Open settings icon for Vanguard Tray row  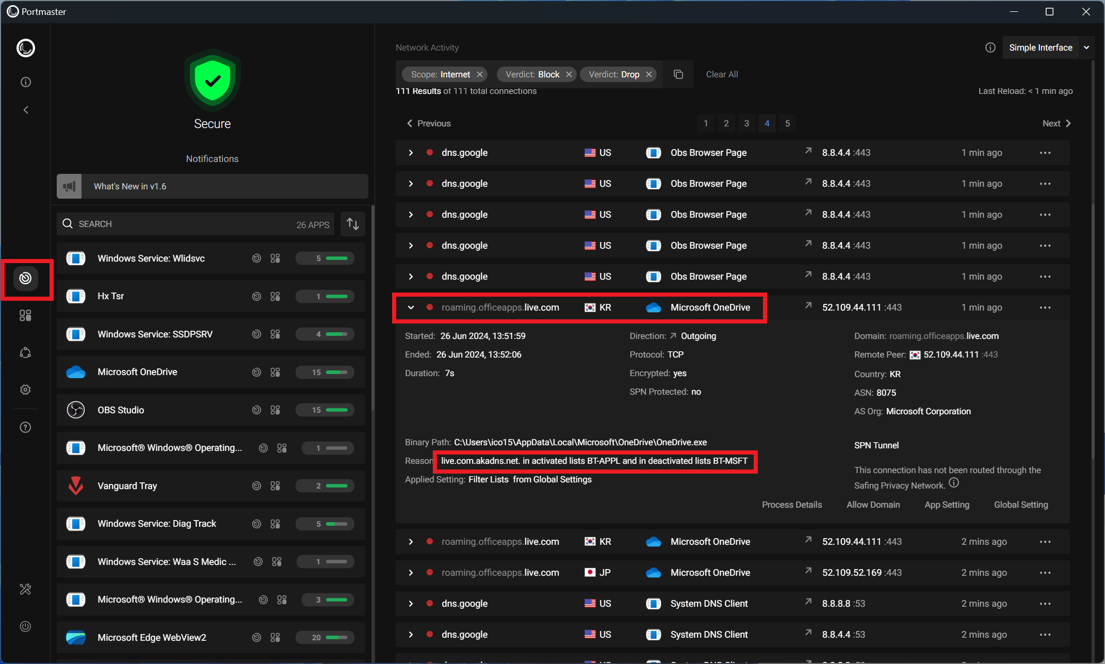[x=275, y=485]
